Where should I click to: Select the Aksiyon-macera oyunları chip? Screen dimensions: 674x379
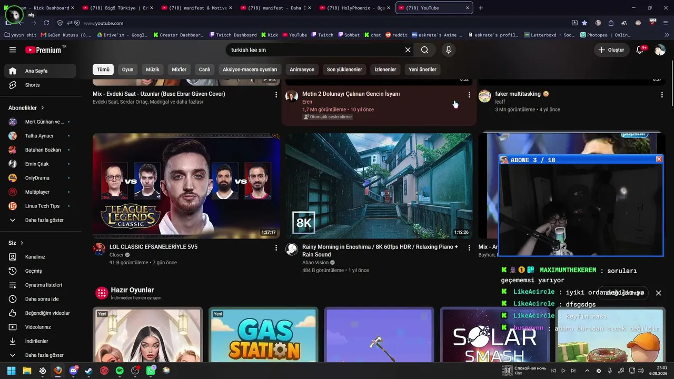(250, 69)
